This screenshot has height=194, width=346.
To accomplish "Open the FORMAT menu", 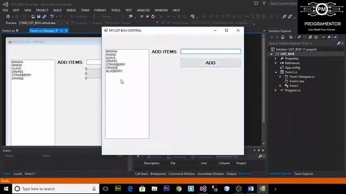I will (100, 10).
